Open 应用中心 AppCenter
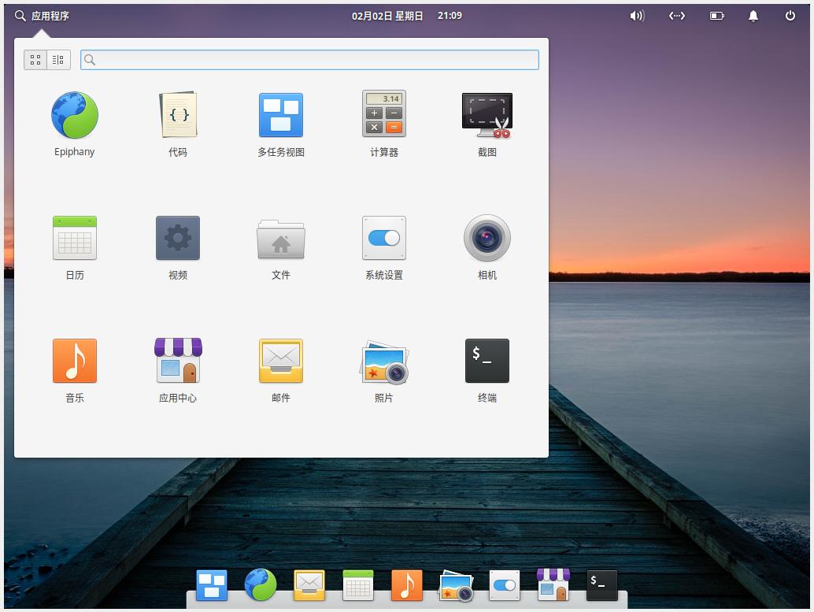 click(177, 360)
